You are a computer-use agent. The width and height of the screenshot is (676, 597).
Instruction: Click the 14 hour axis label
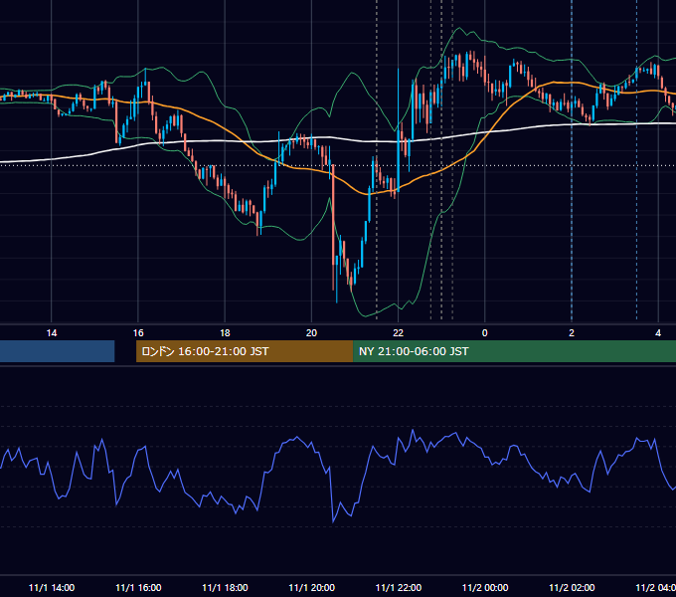[x=52, y=333]
